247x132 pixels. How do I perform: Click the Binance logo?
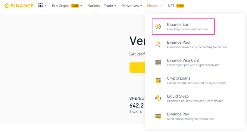point(19,6)
